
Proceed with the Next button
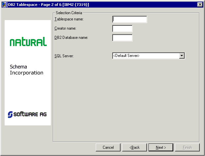[161, 147]
